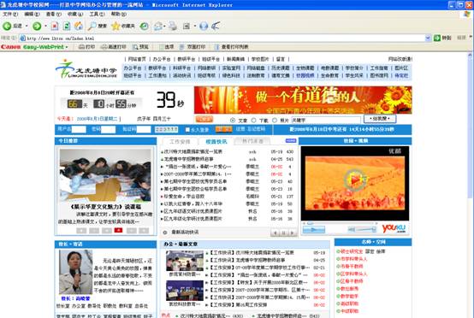The image size is (474, 318).
Task: Go to Home page via house icon
Action: click(79, 26)
